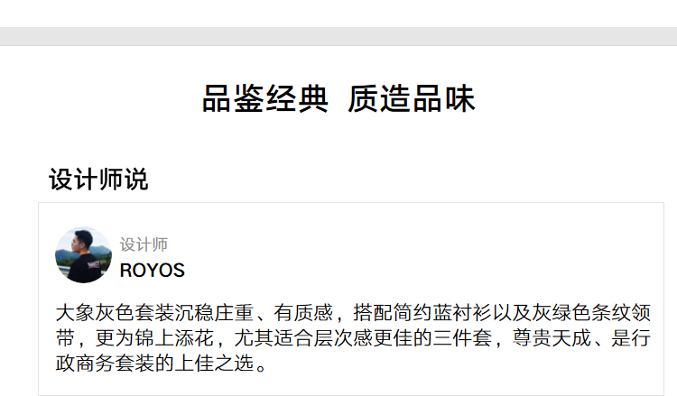Click the description line starting 大象灰色套装
The width and height of the screenshot is (677, 396).
pos(353,313)
